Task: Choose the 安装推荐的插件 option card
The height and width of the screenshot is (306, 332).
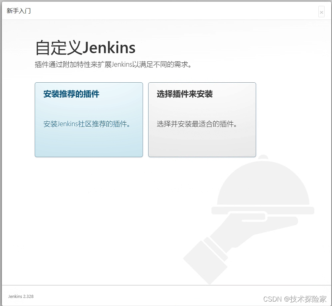Action: [89, 120]
